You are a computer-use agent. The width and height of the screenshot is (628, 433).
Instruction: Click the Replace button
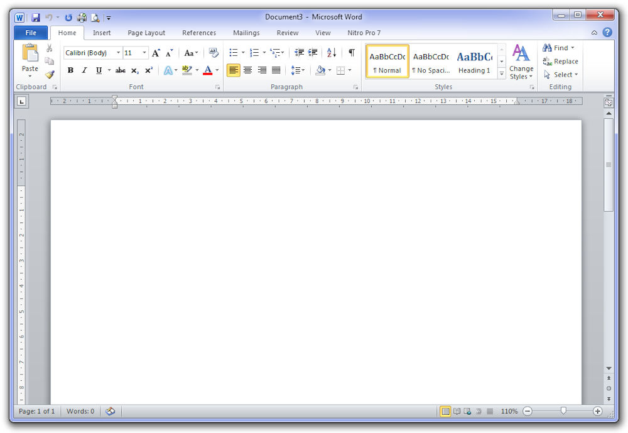pos(560,62)
